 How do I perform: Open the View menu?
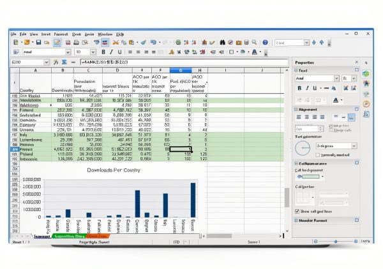[34, 34]
